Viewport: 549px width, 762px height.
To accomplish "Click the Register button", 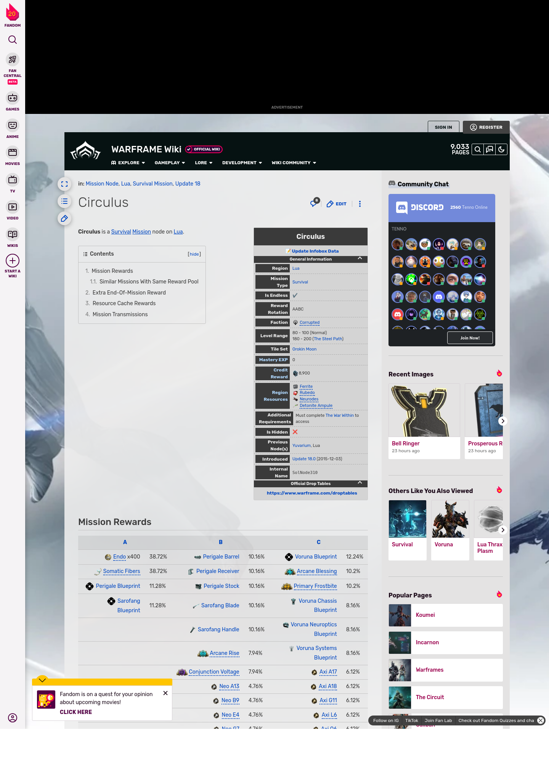I will [486, 127].
